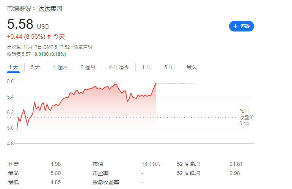Screen dimensions: 292x189
Task: Click the 4.8 y-axis label
Action: click(10, 143)
